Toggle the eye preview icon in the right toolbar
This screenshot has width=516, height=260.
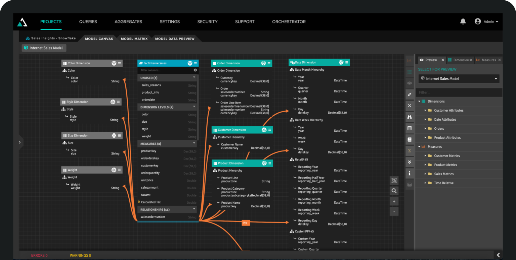click(x=410, y=83)
